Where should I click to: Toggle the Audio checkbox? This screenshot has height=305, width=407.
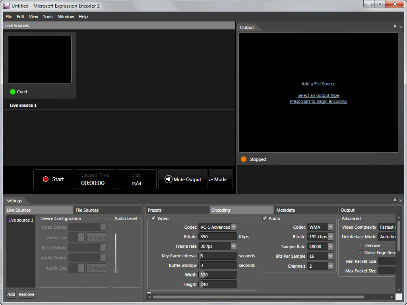[x=264, y=218]
